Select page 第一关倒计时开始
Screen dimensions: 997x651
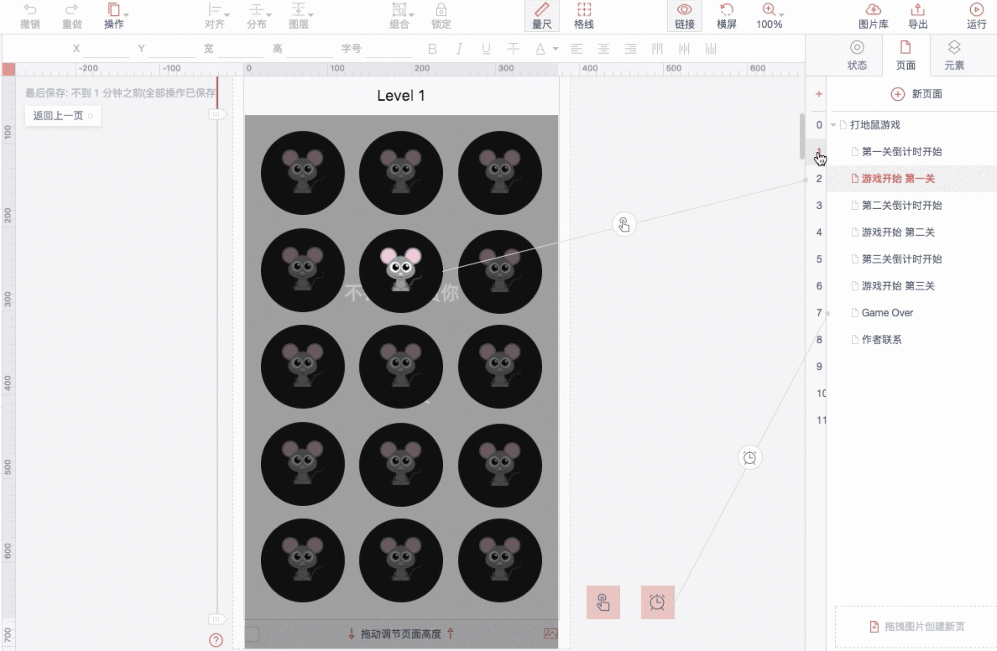(911, 152)
